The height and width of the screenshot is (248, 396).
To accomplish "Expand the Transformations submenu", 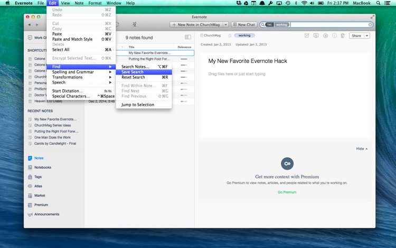I will pyautogui.click(x=81, y=77).
